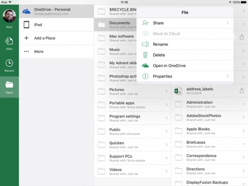Image resolution: width=248 pixels, height=186 pixels.
Task: Click the OneDrive cloud icon
Action: [x=27, y=11]
